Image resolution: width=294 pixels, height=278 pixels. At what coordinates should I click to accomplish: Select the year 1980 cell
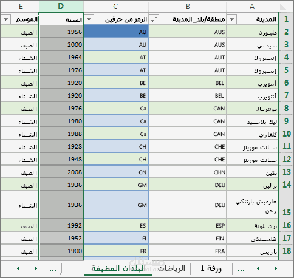click(x=61, y=121)
